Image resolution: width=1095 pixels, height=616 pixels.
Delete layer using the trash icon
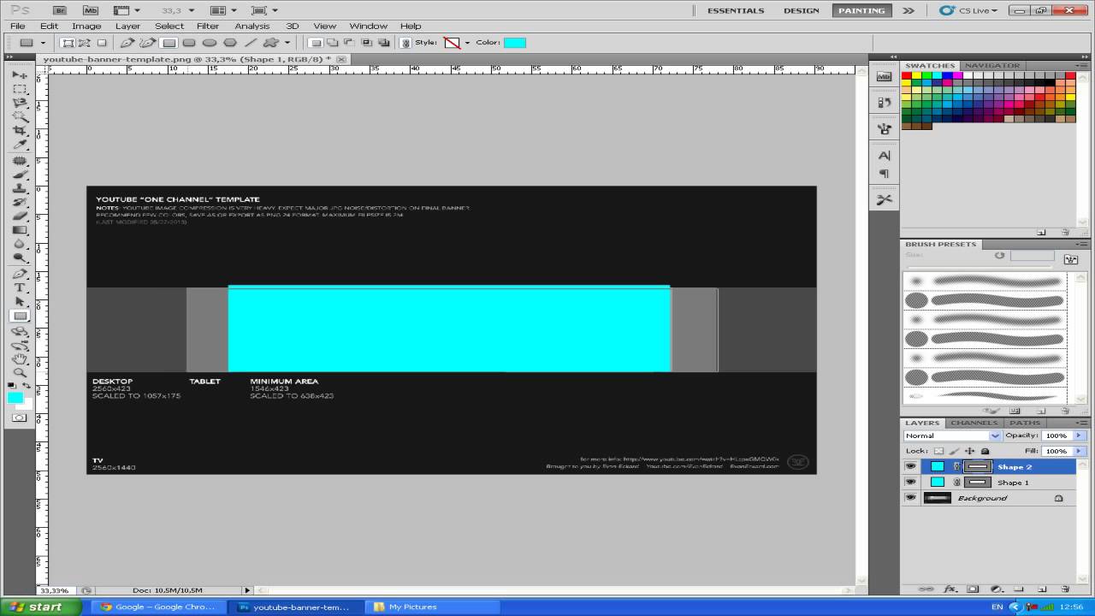pyautogui.click(x=1065, y=589)
